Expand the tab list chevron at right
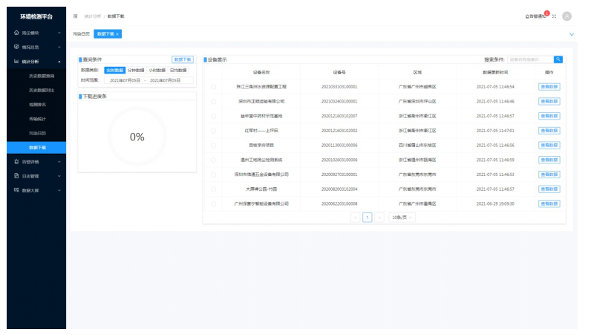591x335 pixels. pyautogui.click(x=571, y=34)
